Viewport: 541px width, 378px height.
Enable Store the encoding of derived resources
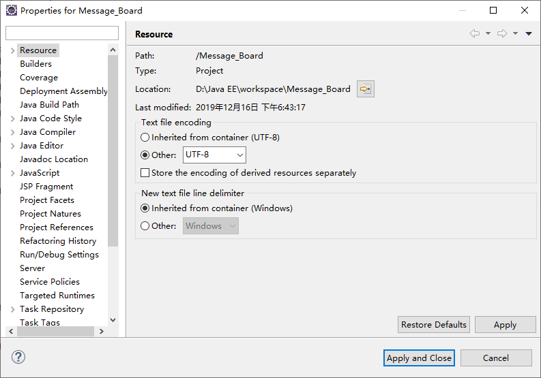[x=145, y=173]
